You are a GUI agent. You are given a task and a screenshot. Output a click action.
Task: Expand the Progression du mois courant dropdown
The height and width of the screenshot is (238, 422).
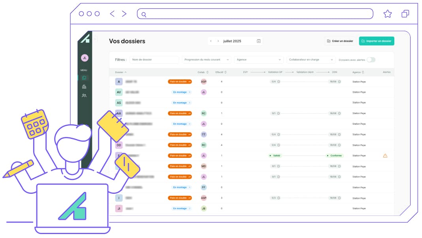[207, 60]
